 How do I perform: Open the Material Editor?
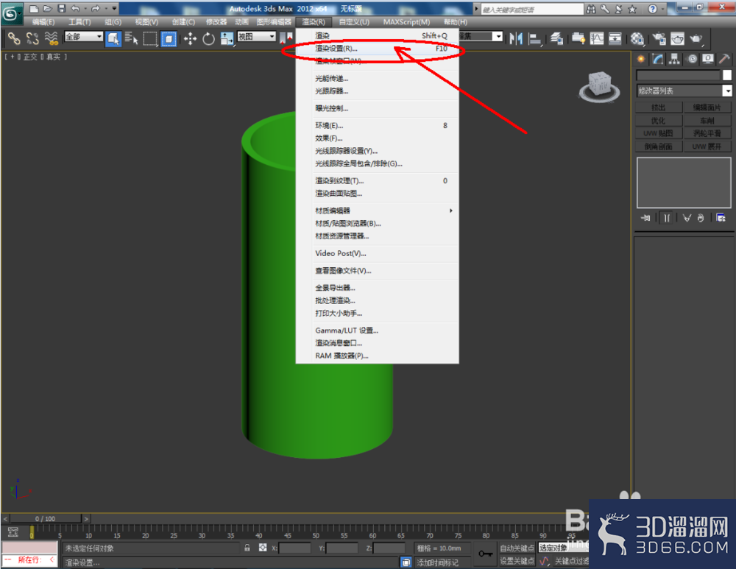point(637,38)
